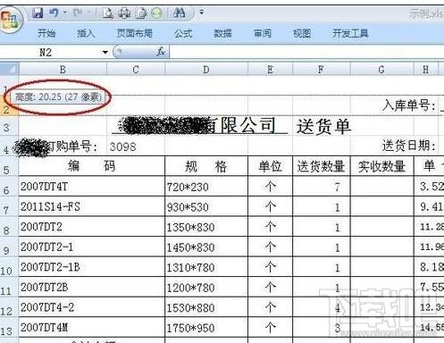
Task: Switch to the 插入 ribbon tab
Action: [x=86, y=33]
